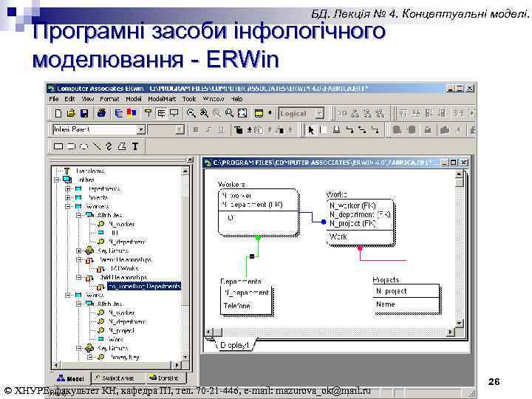
Task: Select the Non-identifying relationship tool
Action: pos(375,130)
